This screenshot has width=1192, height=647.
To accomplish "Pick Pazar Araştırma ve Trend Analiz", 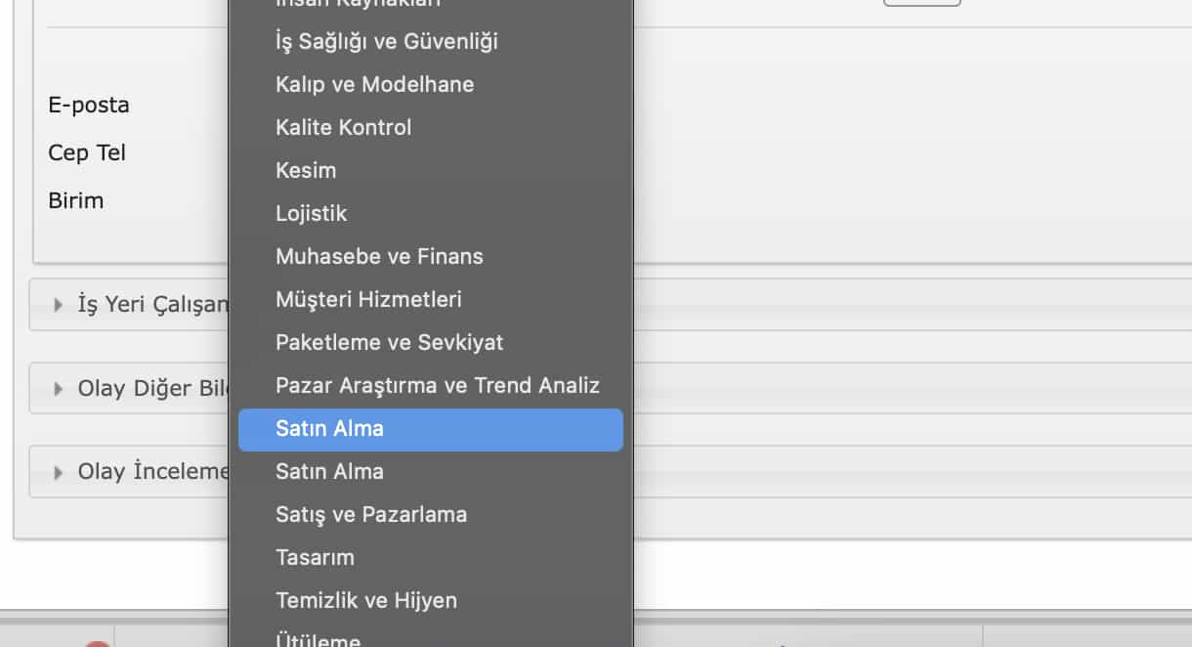I will pos(437,386).
